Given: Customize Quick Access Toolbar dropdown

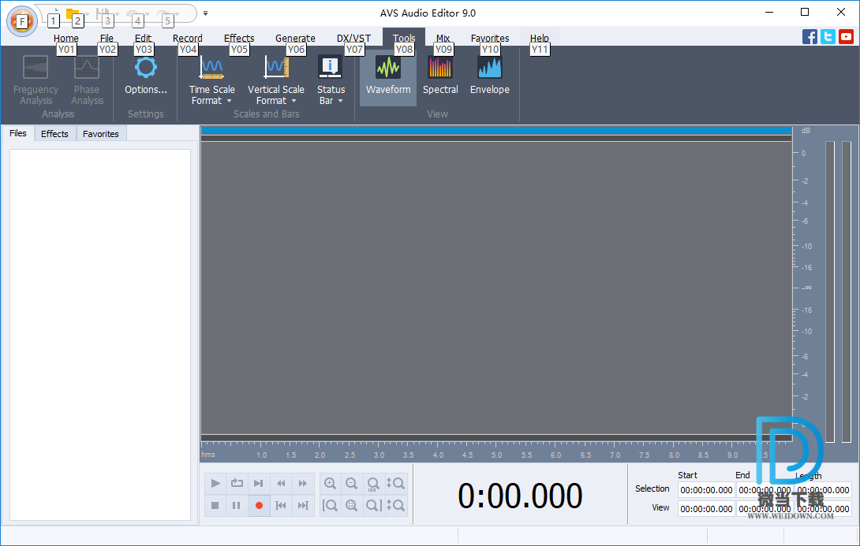Looking at the screenshot, I should [206, 13].
